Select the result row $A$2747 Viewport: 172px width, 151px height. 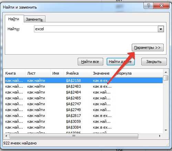coord(84,104)
